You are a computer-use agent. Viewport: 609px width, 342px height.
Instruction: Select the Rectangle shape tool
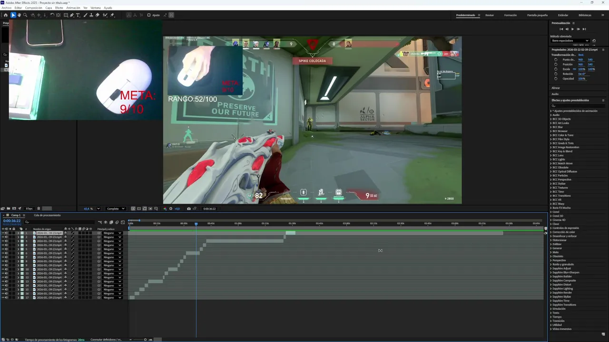[x=66, y=15]
